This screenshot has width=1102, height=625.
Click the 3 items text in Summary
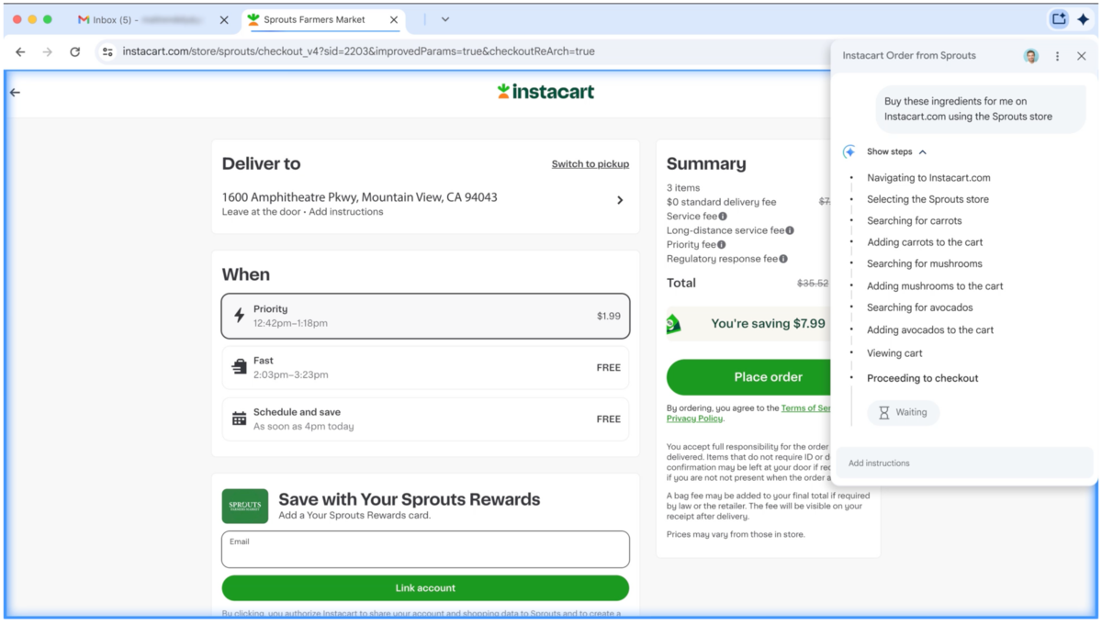(683, 188)
